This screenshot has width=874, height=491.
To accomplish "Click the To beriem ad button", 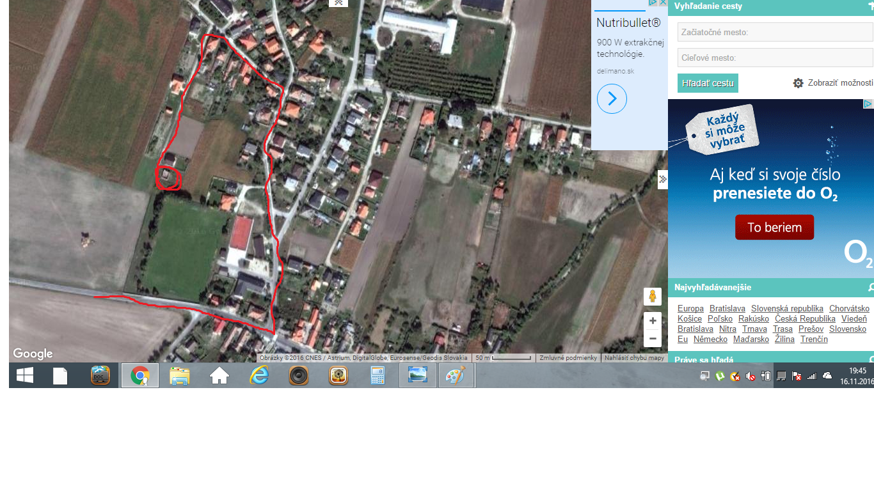I will tap(774, 228).
